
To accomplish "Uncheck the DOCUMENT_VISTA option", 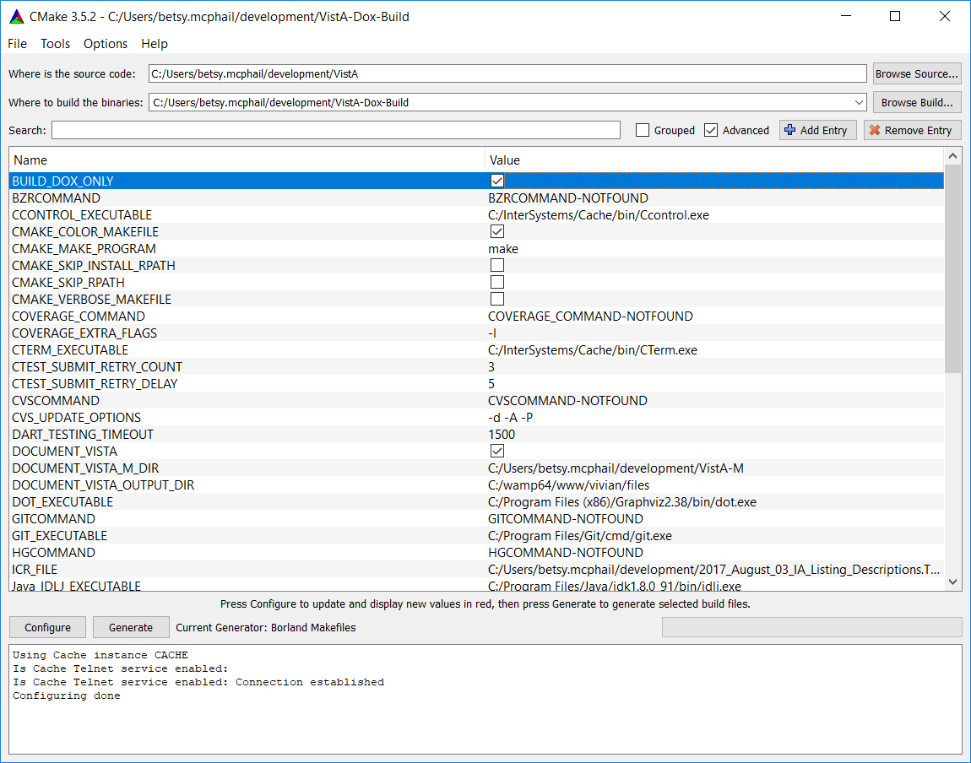I will point(497,451).
